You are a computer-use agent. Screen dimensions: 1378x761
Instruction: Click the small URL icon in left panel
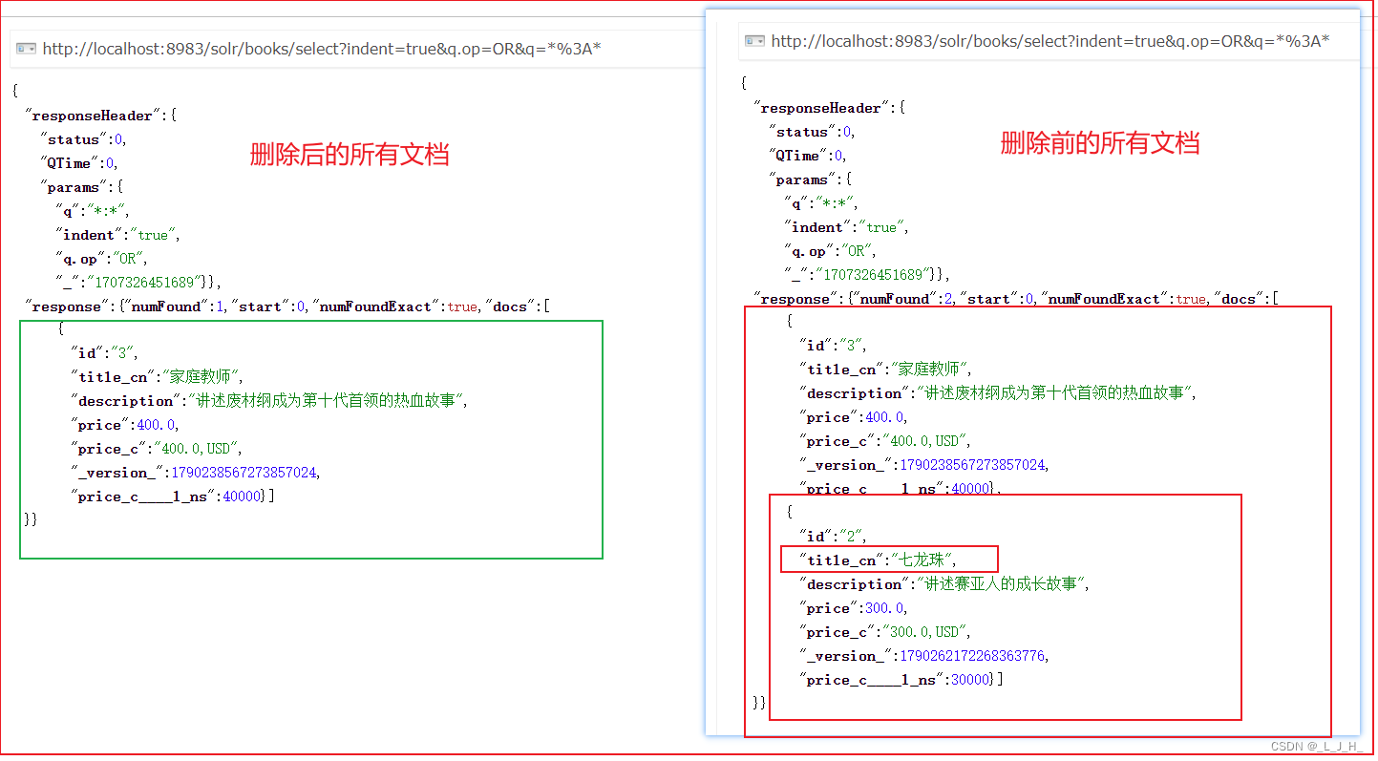[27, 49]
